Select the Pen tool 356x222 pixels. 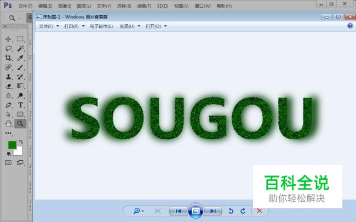pos(8,105)
